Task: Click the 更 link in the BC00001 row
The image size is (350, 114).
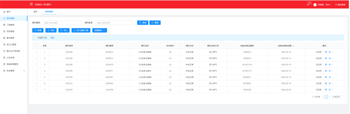Action: [326, 77]
